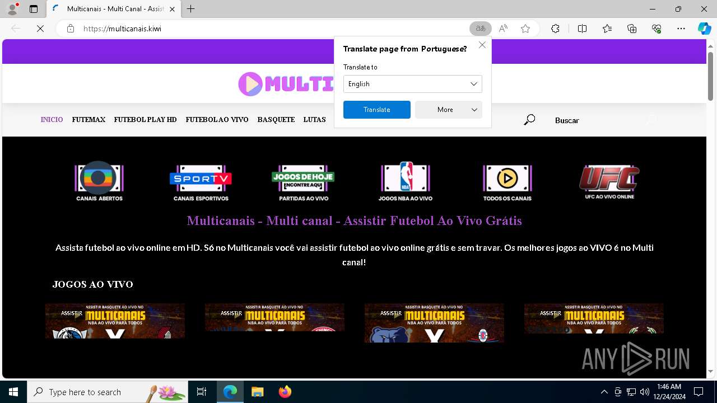Click the address bar URL
This screenshot has height=403, width=717.
[x=122, y=29]
